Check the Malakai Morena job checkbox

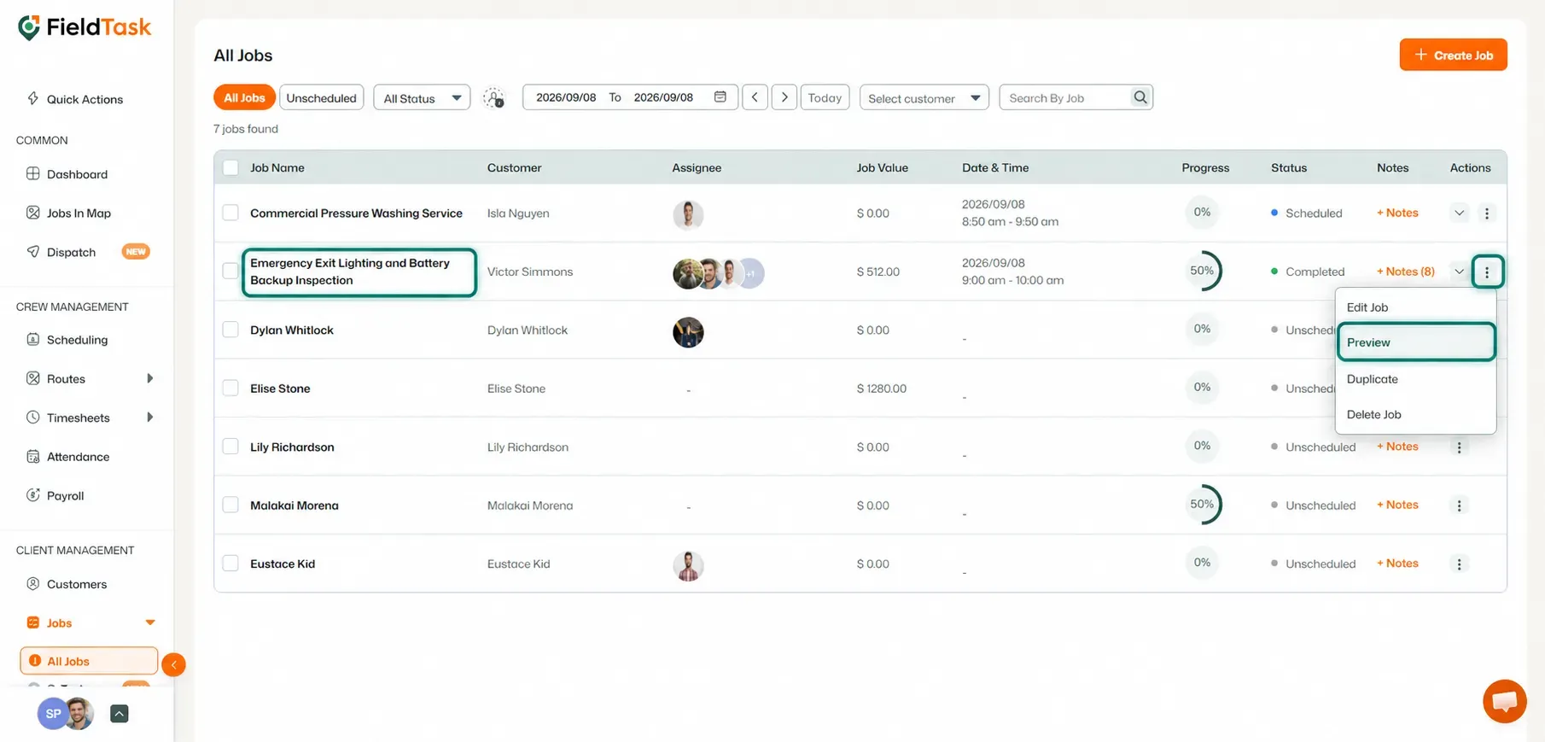230,505
